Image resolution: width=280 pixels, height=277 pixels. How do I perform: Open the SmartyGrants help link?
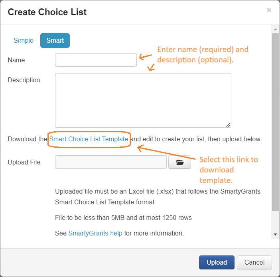95,233
